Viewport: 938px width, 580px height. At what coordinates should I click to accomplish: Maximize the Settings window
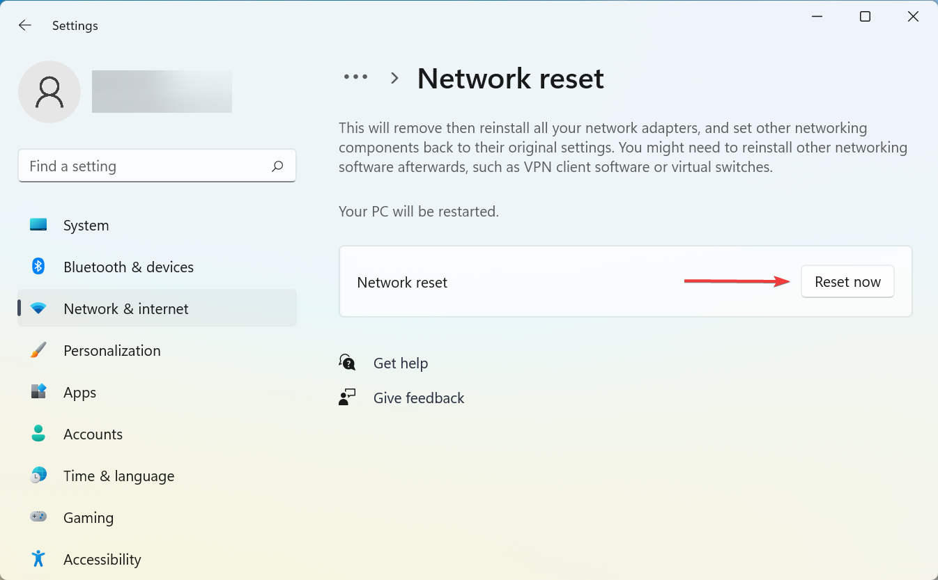[x=865, y=17]
